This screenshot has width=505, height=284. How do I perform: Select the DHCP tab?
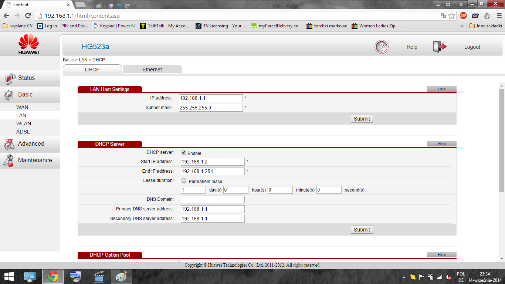coord(92,69)
